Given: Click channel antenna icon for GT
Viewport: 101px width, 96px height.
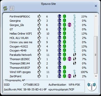Looking at the screenshot, I should coord(39,29).
